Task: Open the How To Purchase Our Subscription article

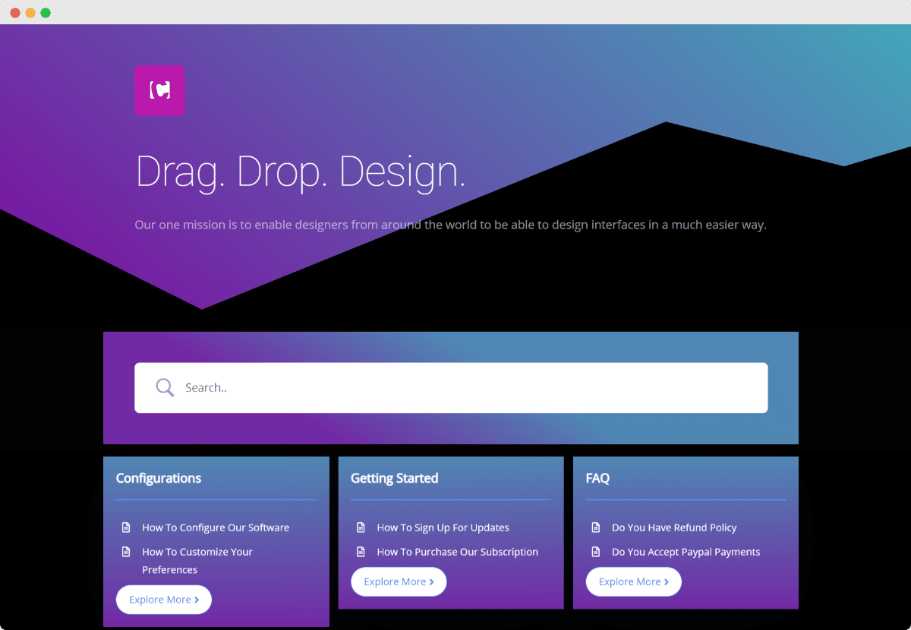Action: 457,552
